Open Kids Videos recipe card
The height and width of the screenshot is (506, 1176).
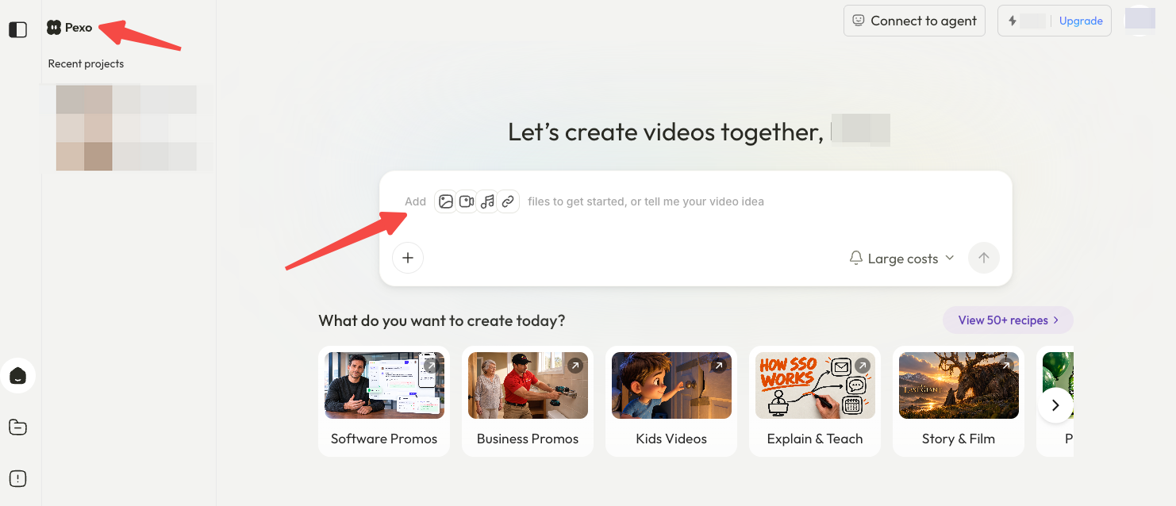[x=671, y=401]
